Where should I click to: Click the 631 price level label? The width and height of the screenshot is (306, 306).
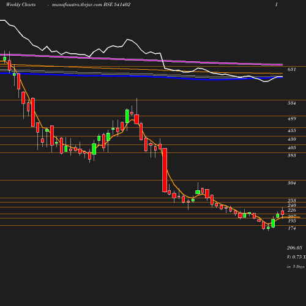[292, 69]
